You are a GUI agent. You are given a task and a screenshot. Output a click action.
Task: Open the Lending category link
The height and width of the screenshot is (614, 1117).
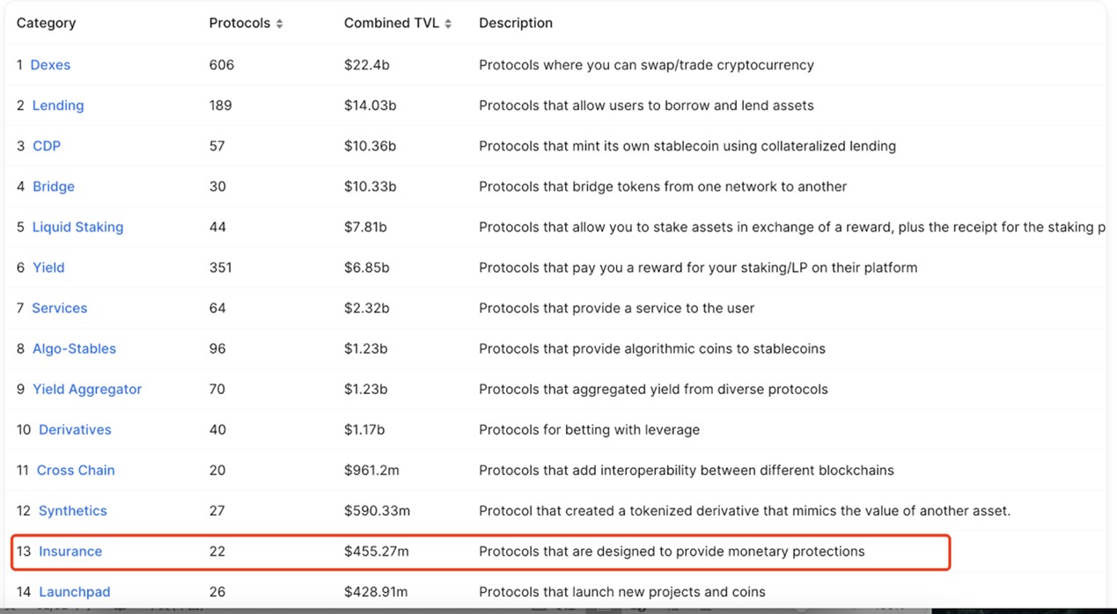(58, 106)
